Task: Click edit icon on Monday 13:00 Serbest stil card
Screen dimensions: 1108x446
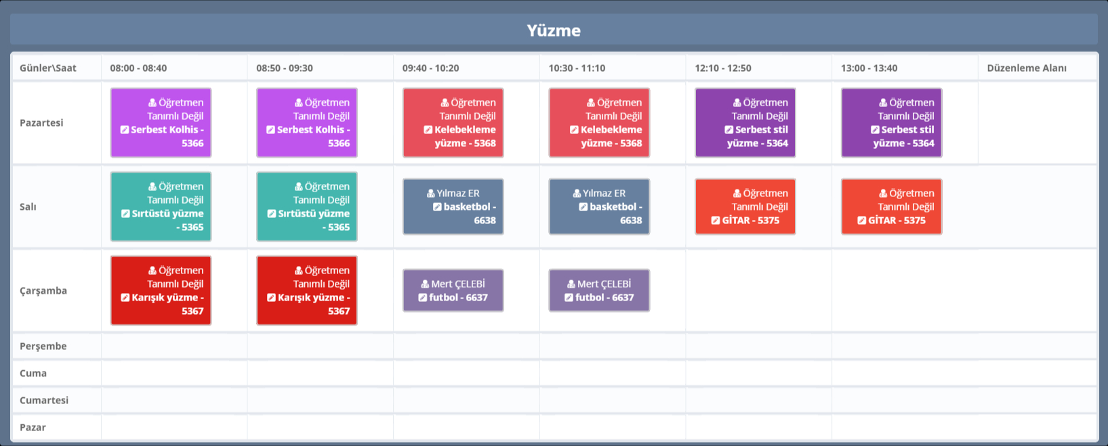Action: click(875, 130)
